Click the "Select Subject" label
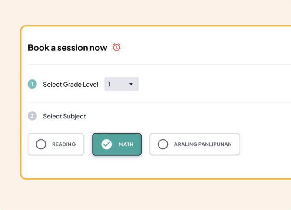The image size is (291, 210). coord(64,116)
